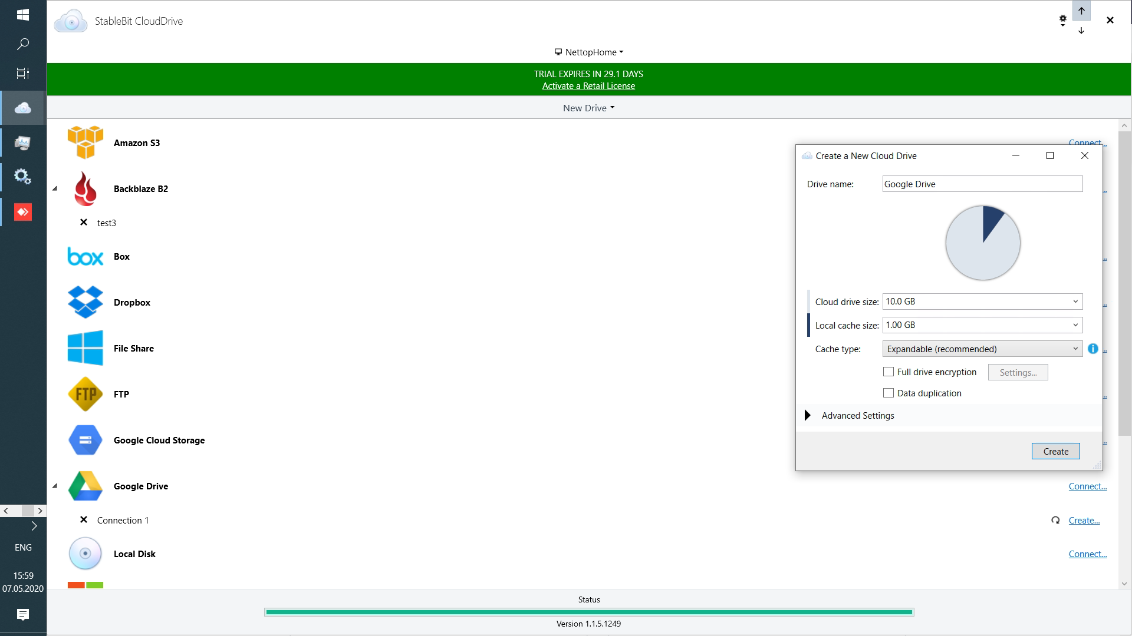Collapse the Backblaze B2 provider tree
1132x636 pixels.
[55, 188]
